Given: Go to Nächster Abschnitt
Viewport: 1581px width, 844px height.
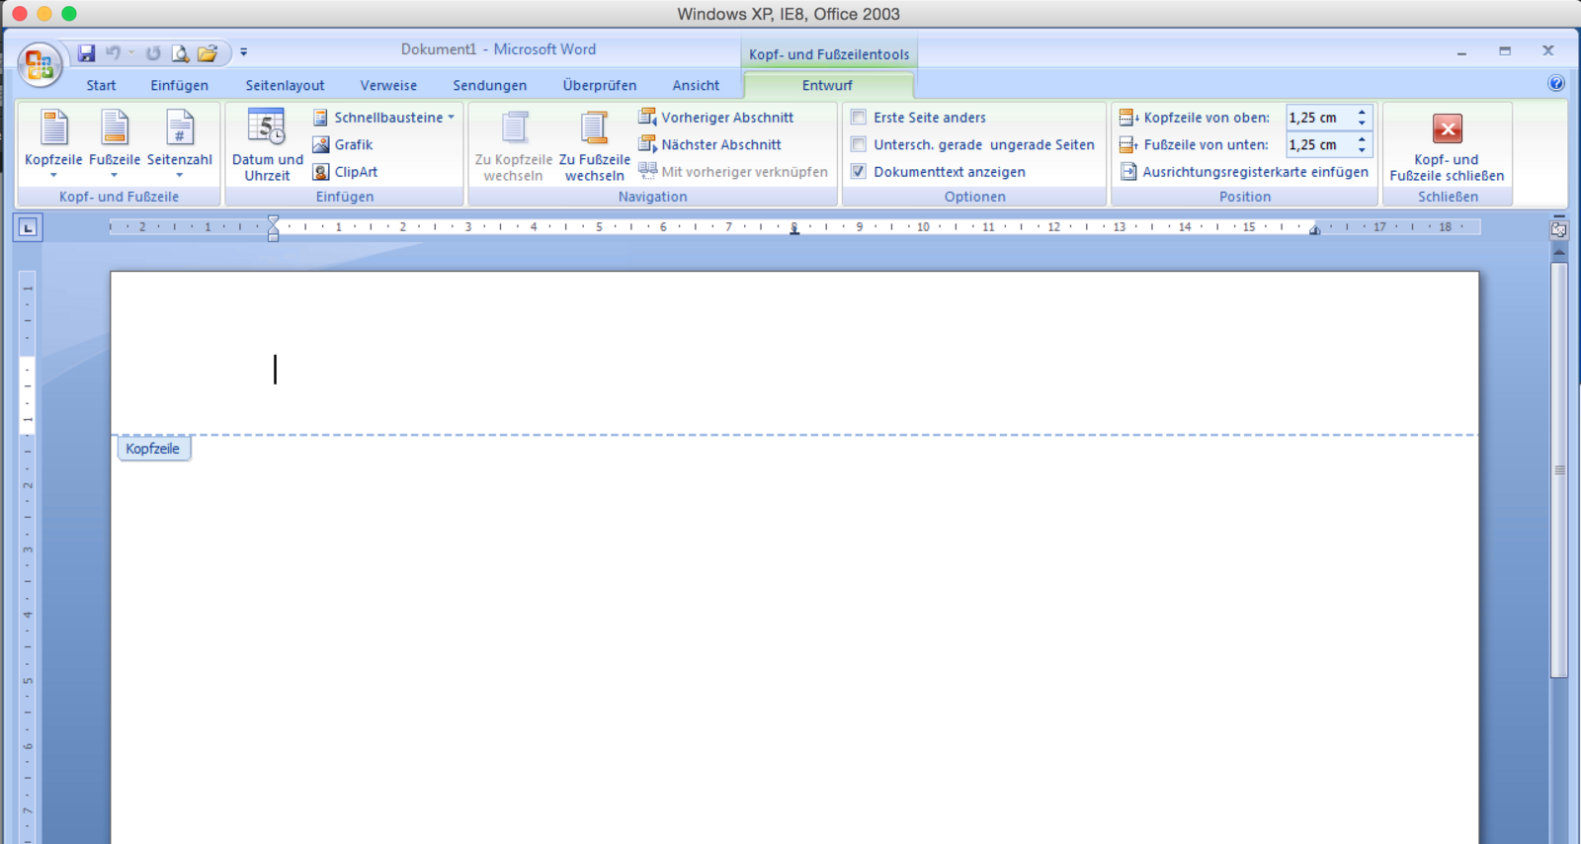Looking at the screenshot, I should pos(710,144).
